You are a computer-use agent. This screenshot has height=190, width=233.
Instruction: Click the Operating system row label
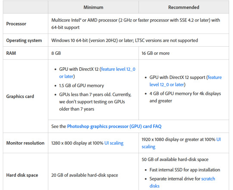[x=24, y=40]
